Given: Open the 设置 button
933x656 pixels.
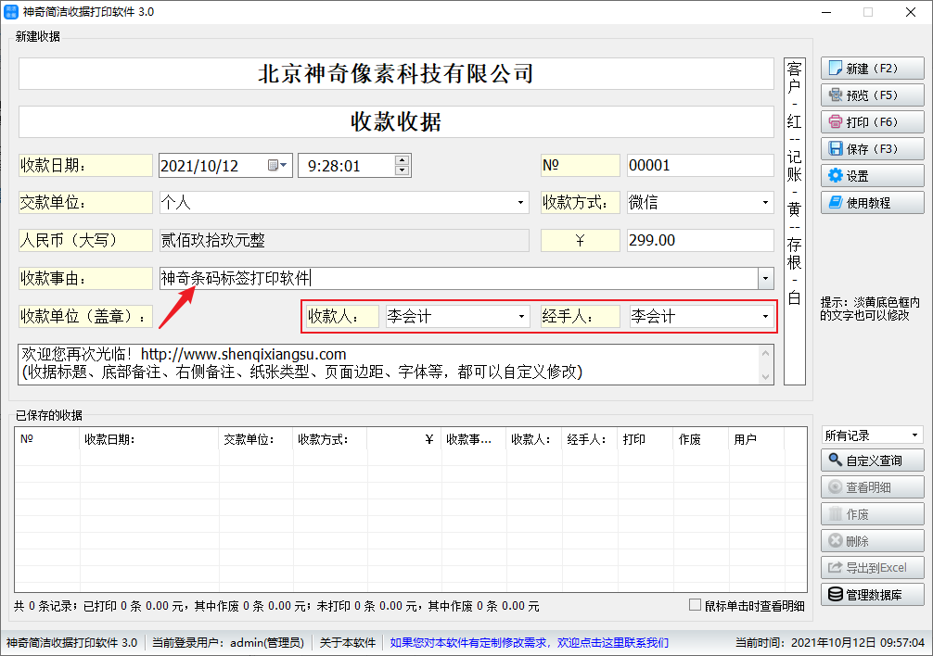Looking at the screenshot, I should [x=873, y=175].
